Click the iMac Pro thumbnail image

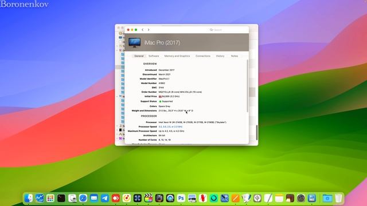point(135,42)
